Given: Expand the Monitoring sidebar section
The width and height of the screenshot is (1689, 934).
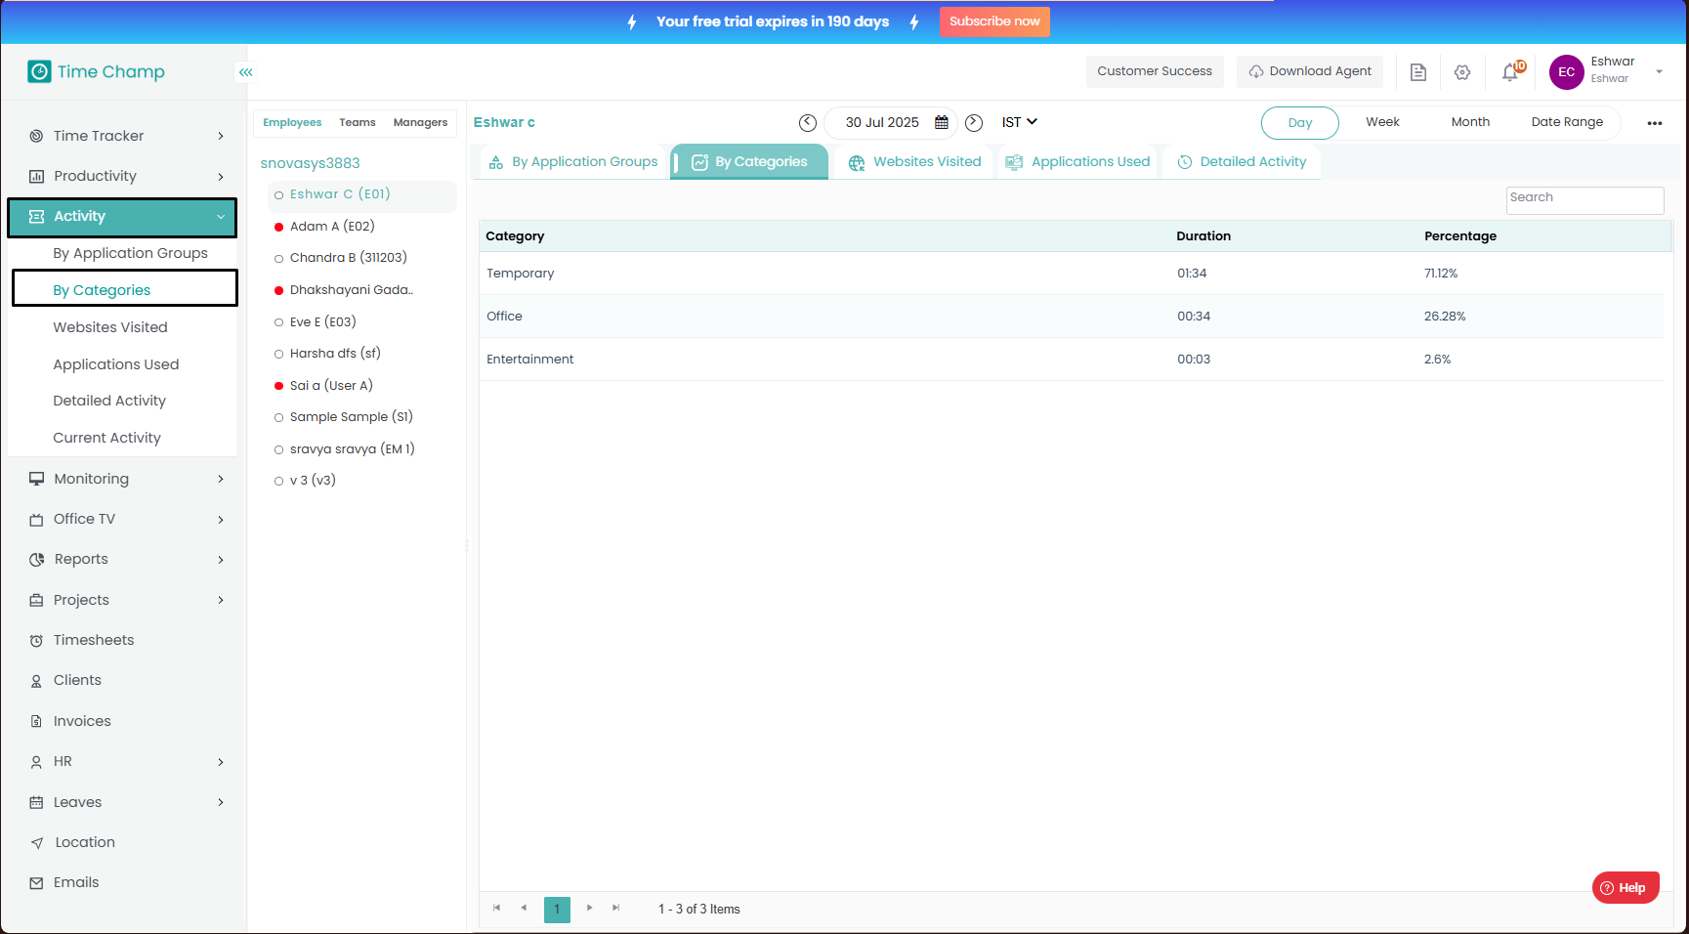Looking at the screenshot, I should [x=127, y=479].
